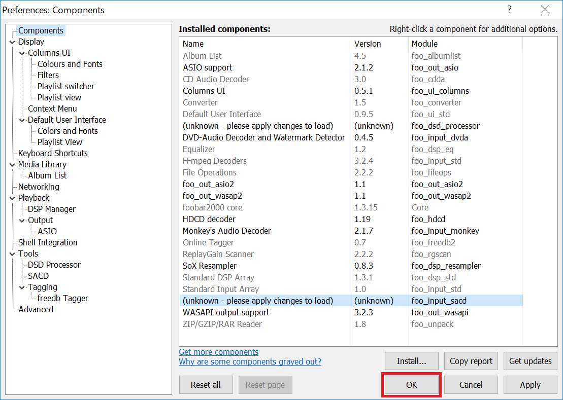Click the Install... button

pos(412,361)
